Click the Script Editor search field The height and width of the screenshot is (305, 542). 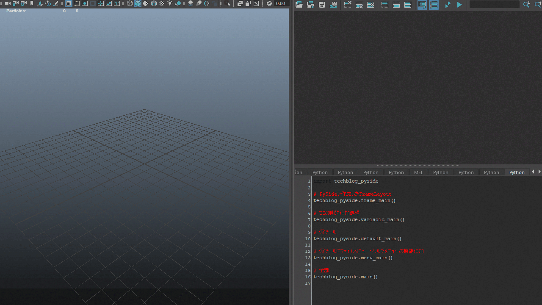click(494, 4)
